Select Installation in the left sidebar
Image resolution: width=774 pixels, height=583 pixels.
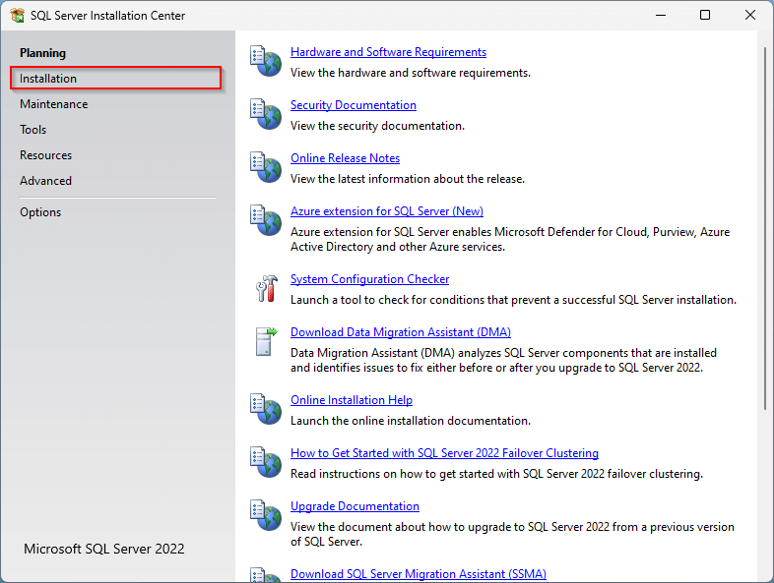[48, 79]
